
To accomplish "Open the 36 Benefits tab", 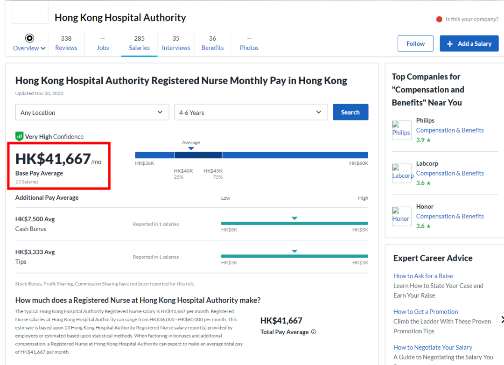I will [212, 43].
